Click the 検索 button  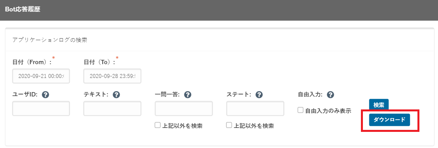[379, 105]
